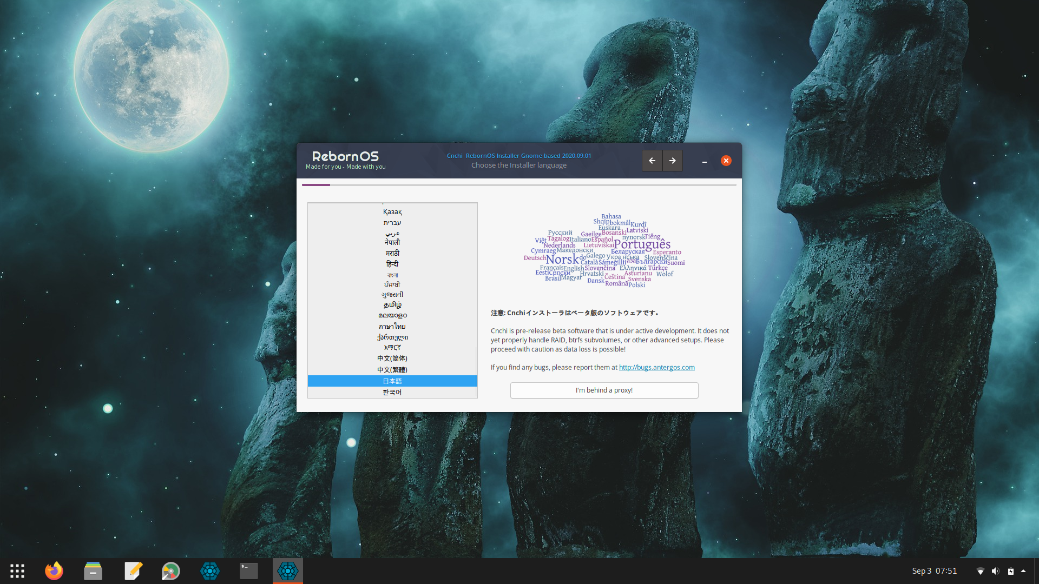This screenshot has width=1039, height=584.
Task: Open the bugs.antergos.com link
Action: pos(656,367)
